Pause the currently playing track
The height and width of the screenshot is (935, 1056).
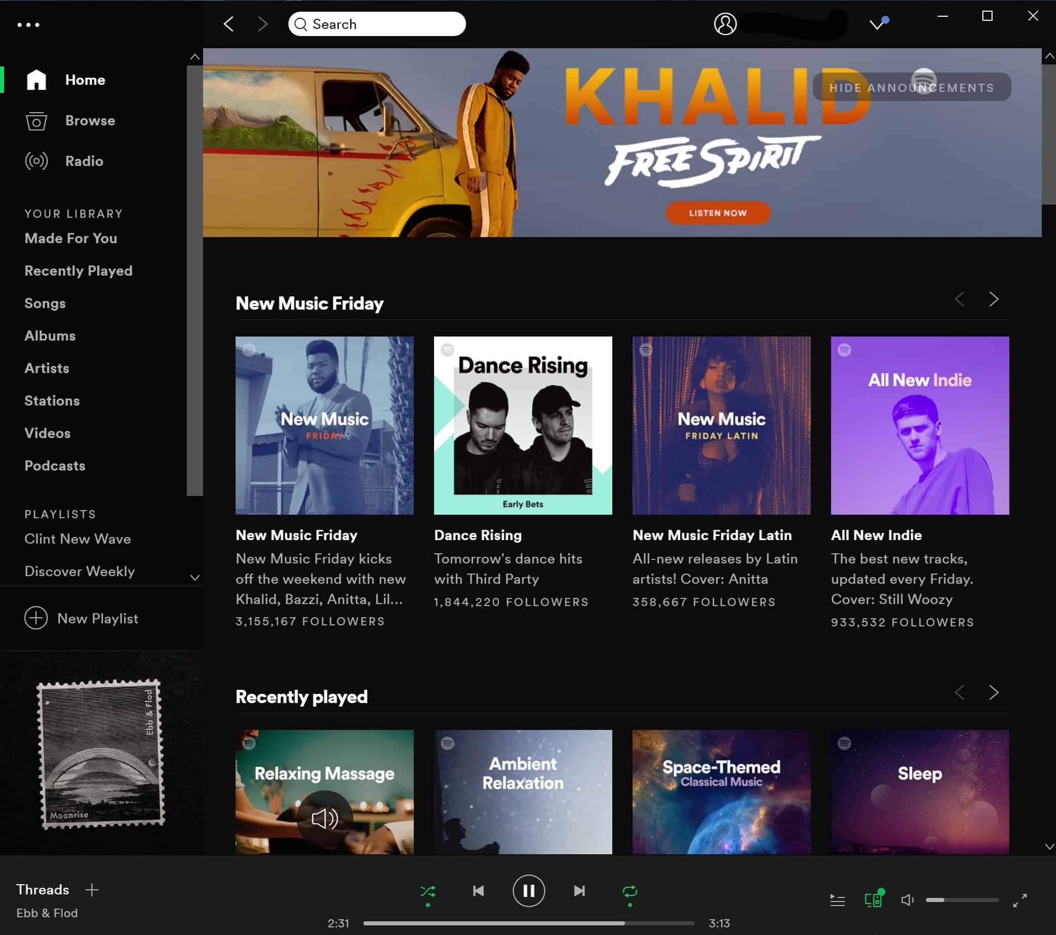click(528, 890)
